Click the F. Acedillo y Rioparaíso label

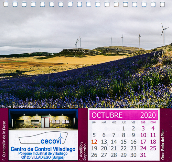(x=83, y=151)
